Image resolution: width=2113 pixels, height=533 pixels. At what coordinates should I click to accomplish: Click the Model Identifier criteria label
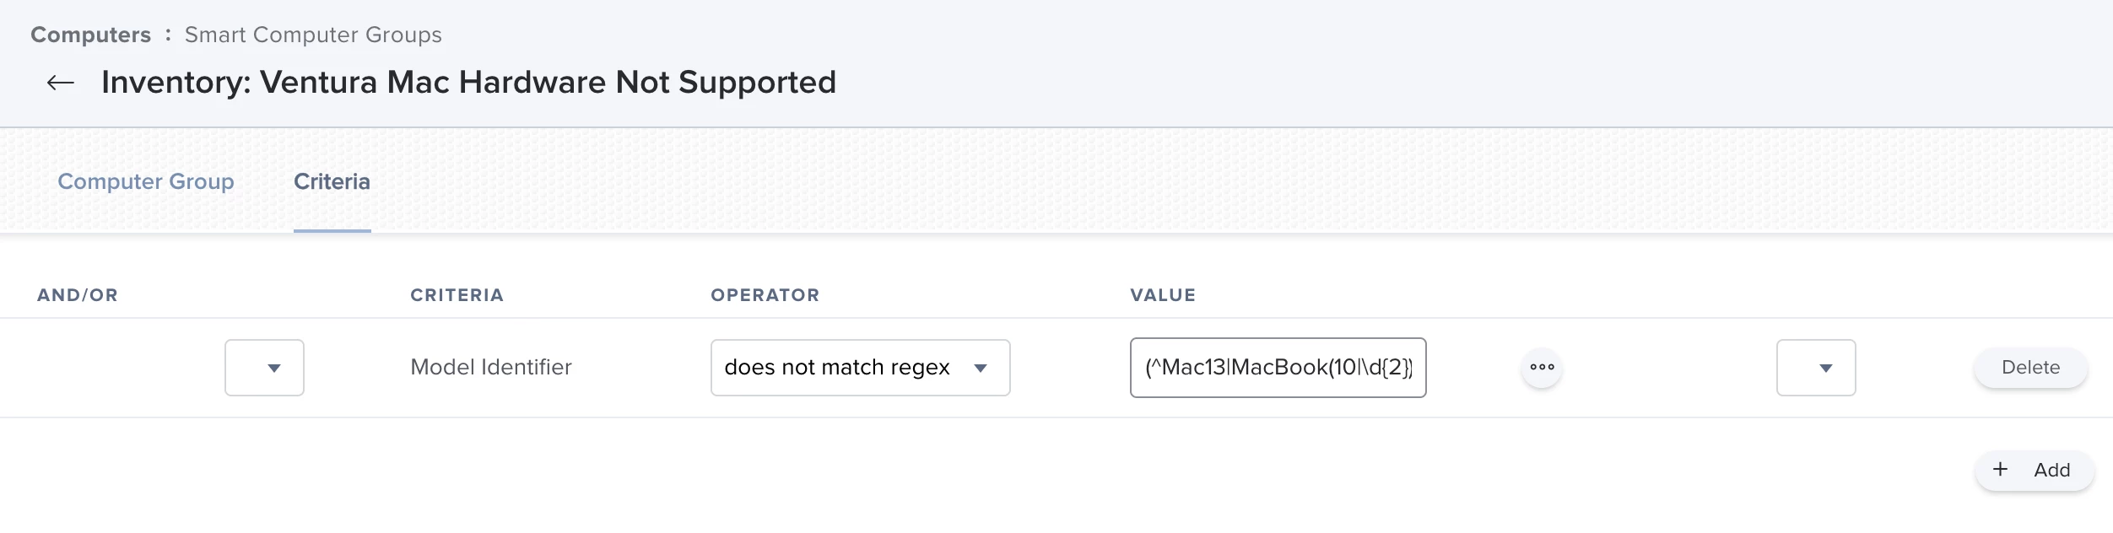(x=491, y=368)
